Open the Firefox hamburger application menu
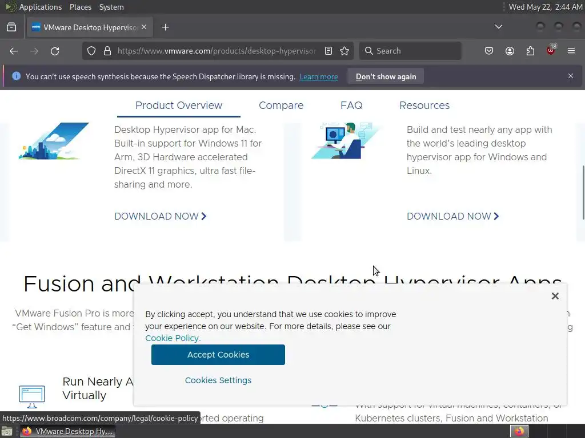The width and height of the screenshot is (585, 438). tap(571, 51)
